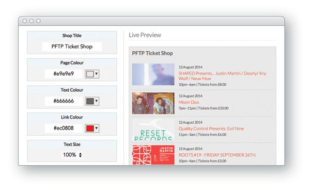310x190 pixels.
Task: Open Quality Control Presents: Evil Nine link
Action: (211, 128)
